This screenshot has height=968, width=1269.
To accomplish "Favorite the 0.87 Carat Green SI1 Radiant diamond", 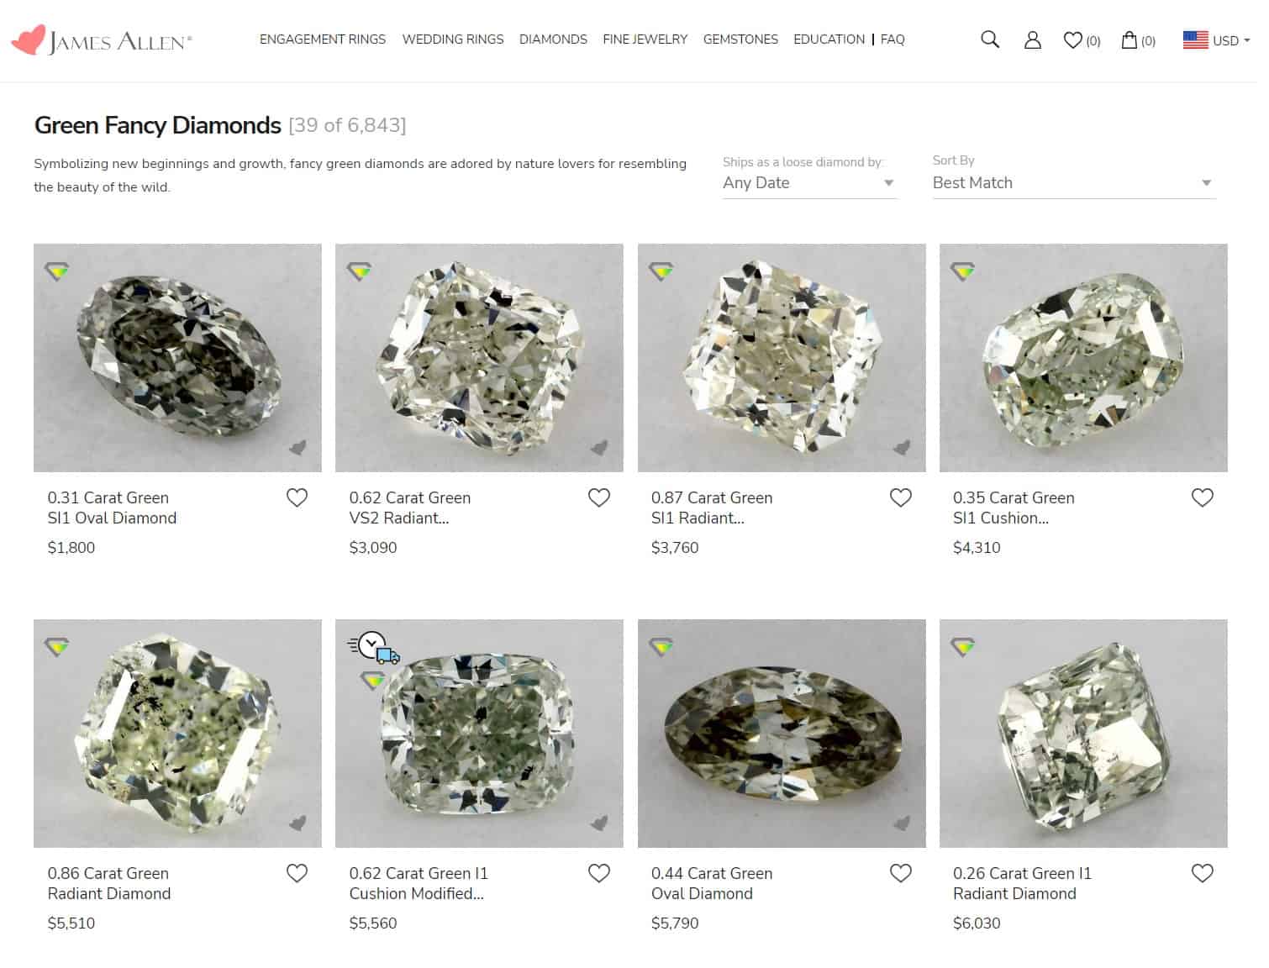I will tap(900, 497).
